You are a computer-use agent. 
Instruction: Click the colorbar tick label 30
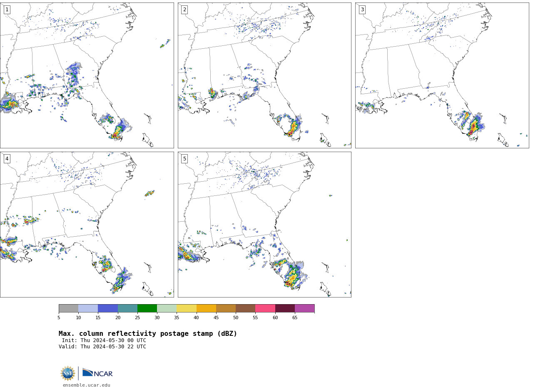coord(157,318)
